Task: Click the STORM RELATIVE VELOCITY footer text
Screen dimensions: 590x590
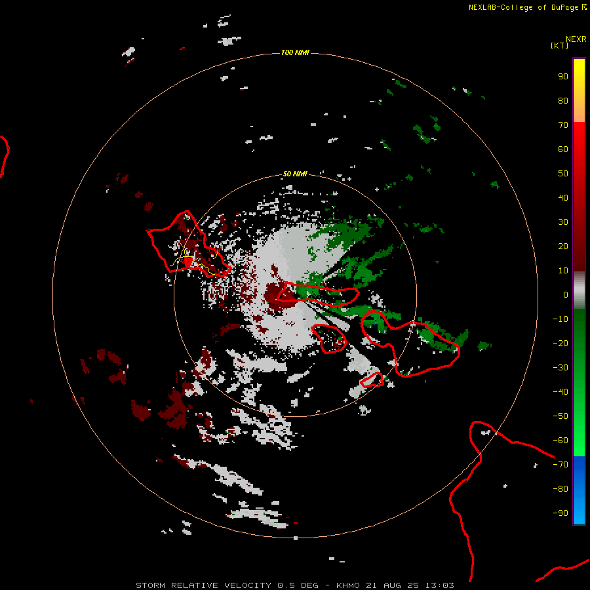Action: coord(205,585)
